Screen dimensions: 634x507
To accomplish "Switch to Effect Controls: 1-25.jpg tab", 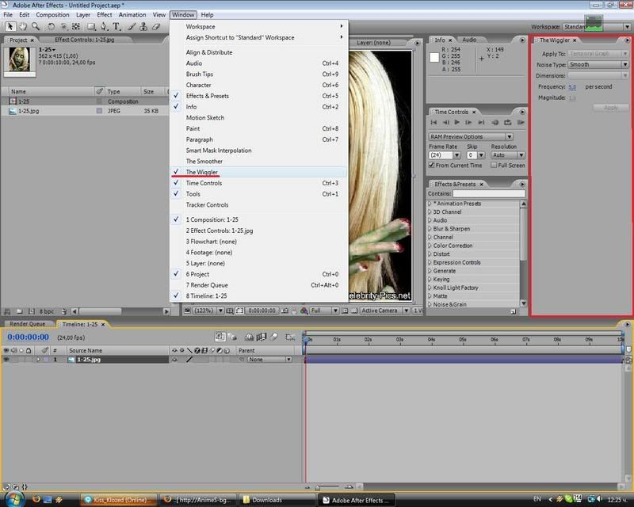I will coord(85,40).
